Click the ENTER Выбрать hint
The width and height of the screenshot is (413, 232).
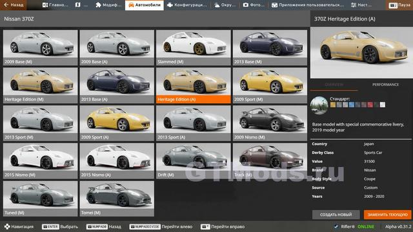pos(60,226)
